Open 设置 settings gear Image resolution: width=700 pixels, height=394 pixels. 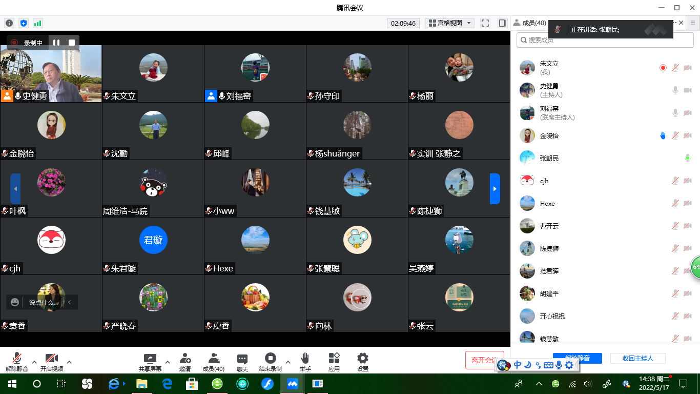coord(363,361)
